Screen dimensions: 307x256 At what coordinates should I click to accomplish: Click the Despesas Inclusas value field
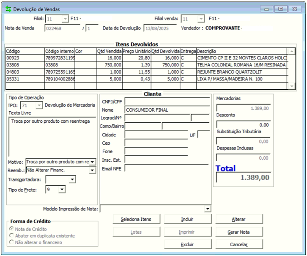243,158
